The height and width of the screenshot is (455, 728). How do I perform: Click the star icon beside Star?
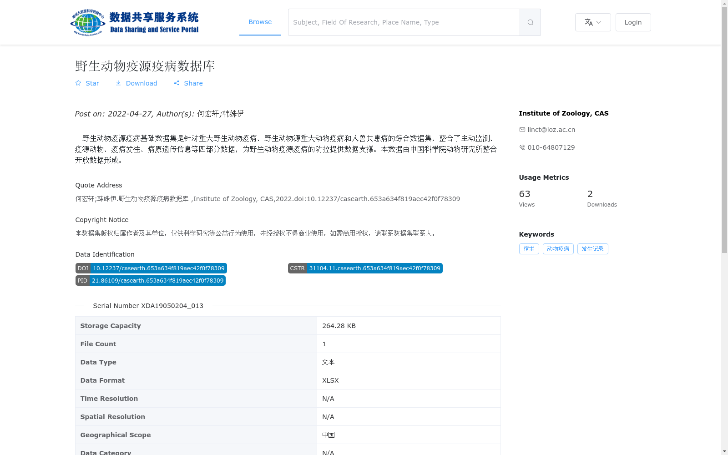pyautogui.click(x=78, y=83)
